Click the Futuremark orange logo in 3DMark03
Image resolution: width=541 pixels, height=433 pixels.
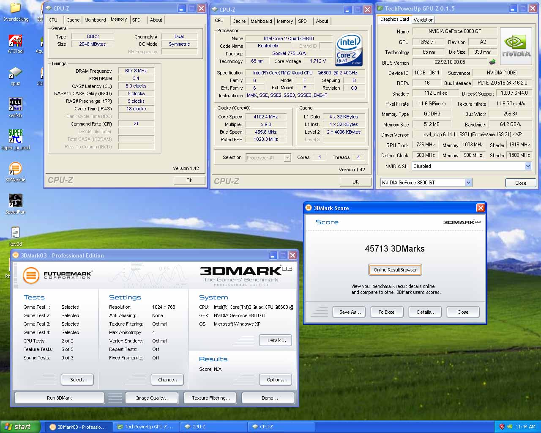(31, 275)
